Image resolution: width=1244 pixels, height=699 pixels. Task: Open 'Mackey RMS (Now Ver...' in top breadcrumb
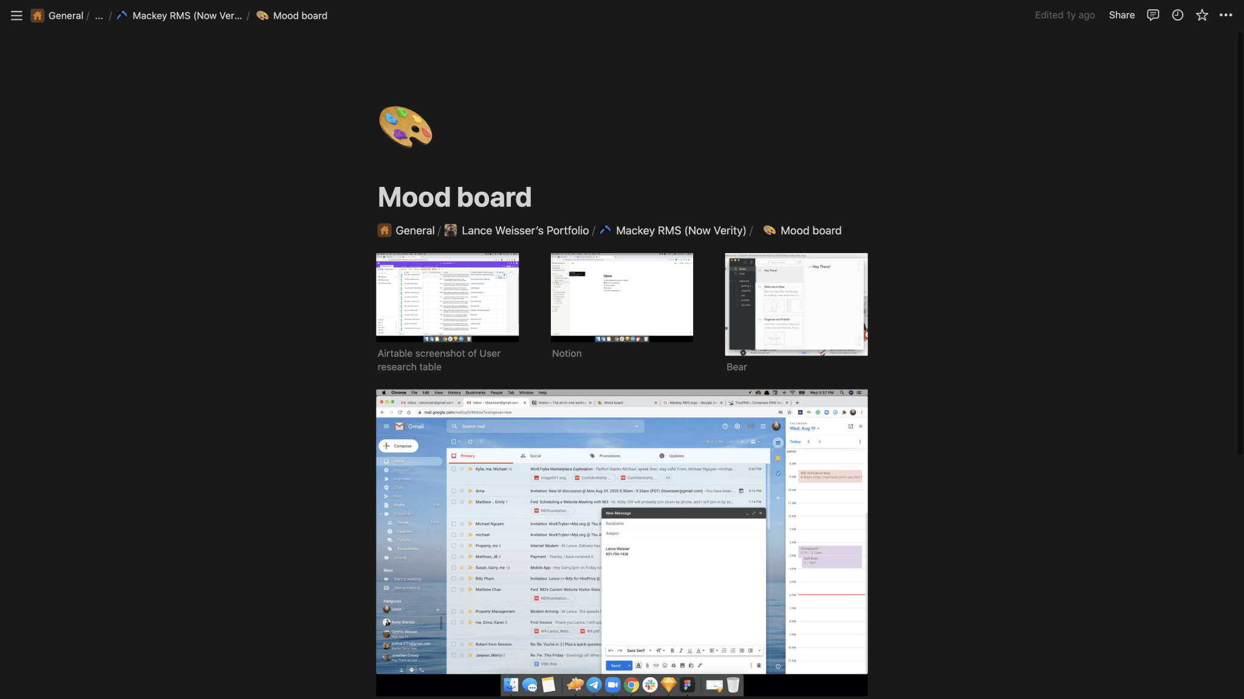pyautogui.click(x=186, y=16)
